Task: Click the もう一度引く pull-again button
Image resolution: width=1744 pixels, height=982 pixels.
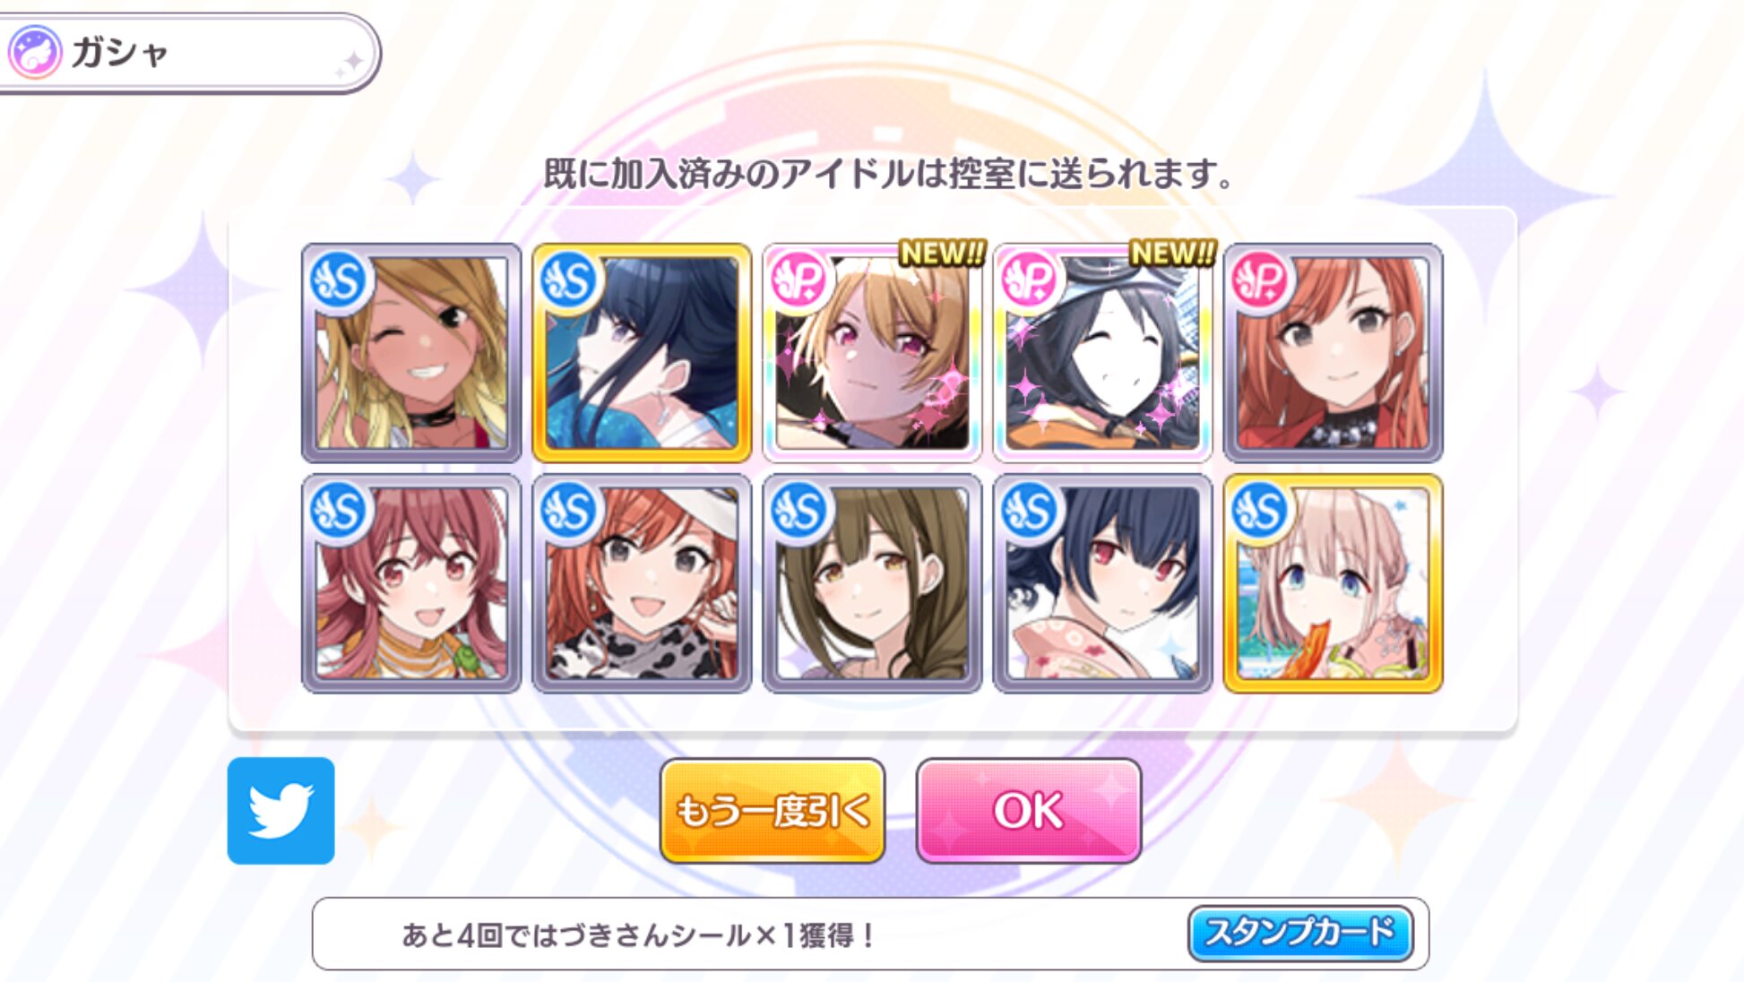Action: [x=773, y=811]
